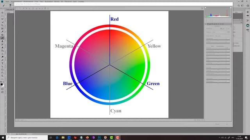Select the History Brush tool

pos(2,44)
